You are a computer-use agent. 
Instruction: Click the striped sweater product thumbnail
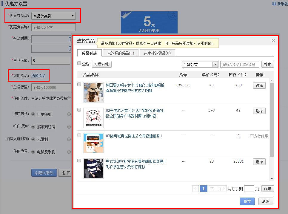coord(93,168)
